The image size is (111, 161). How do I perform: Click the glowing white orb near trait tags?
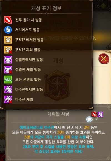tap(89, 119)
